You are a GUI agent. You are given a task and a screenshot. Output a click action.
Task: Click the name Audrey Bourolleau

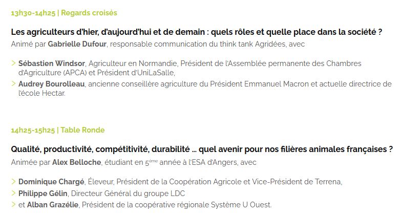coord(51,84)
